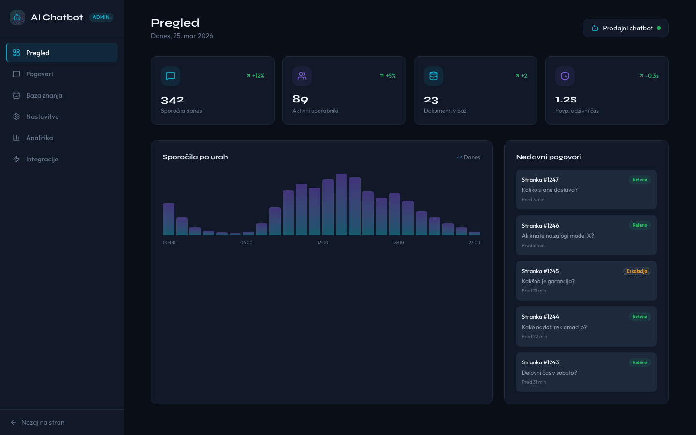This screenshot has width=696, height=435.
Task: Click the robot icon in Prodajni chatbot button
Action: pos(595,28)
